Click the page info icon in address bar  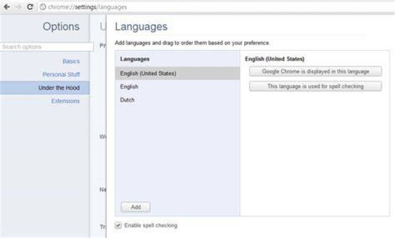click(x=43, y=7)
